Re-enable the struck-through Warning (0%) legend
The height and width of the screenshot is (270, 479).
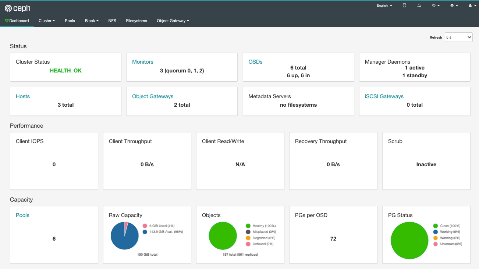(447, 238)
